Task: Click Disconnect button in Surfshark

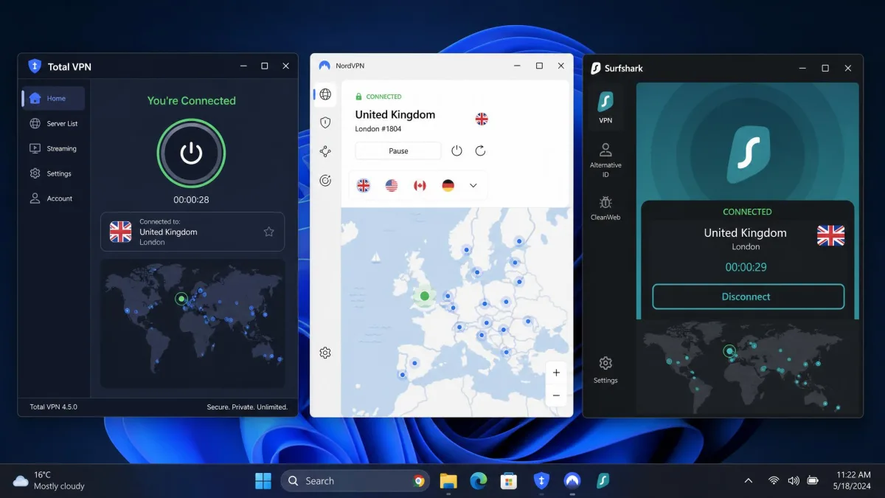Action: [748, 297]
